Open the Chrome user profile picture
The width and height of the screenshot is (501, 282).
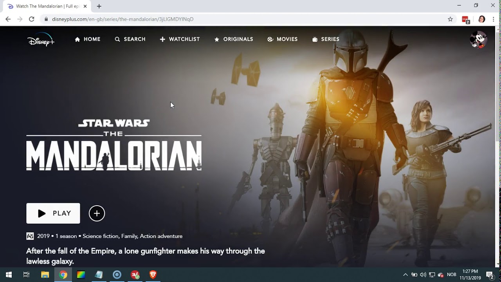pos(482,19)
